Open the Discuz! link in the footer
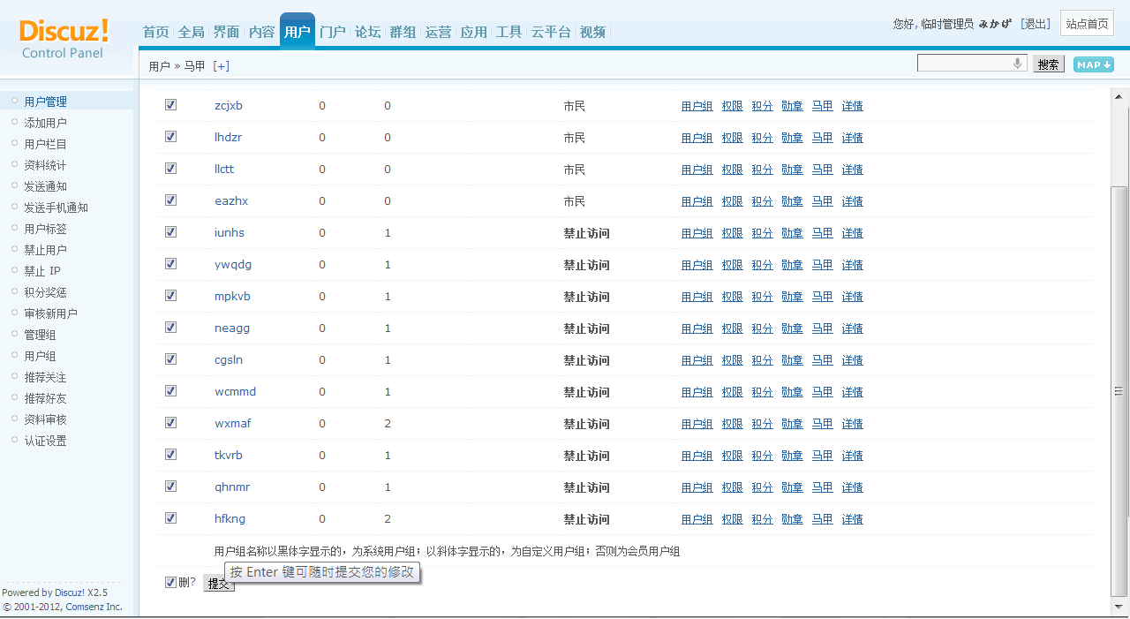1130x619 pixels. (x=70, y=593)
